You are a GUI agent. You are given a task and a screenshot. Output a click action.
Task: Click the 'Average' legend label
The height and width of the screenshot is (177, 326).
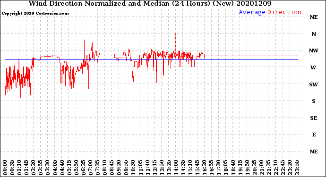[252, 12]
